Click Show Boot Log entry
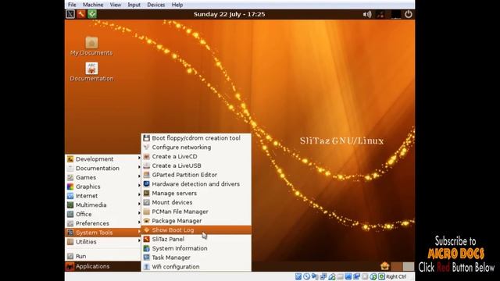This screenshot has height=281, width=500. [x=196, y=230]
